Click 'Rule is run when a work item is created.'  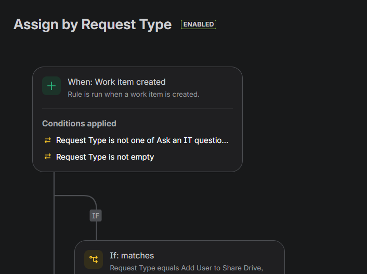click(x=134, y=95)
